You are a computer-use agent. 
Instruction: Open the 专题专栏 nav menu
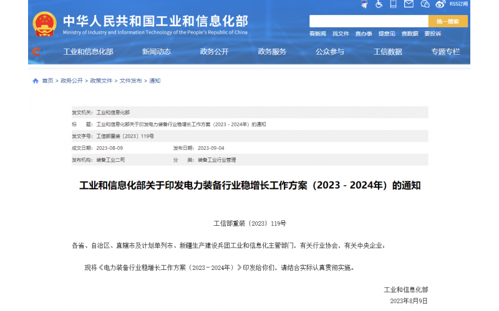(x=445, y=52)
